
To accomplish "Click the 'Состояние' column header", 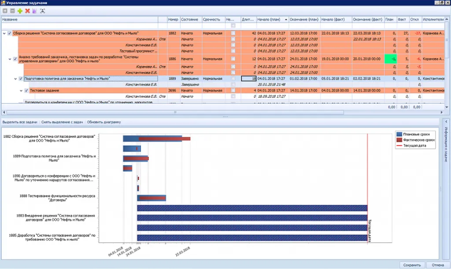I will tap(190, 20).
